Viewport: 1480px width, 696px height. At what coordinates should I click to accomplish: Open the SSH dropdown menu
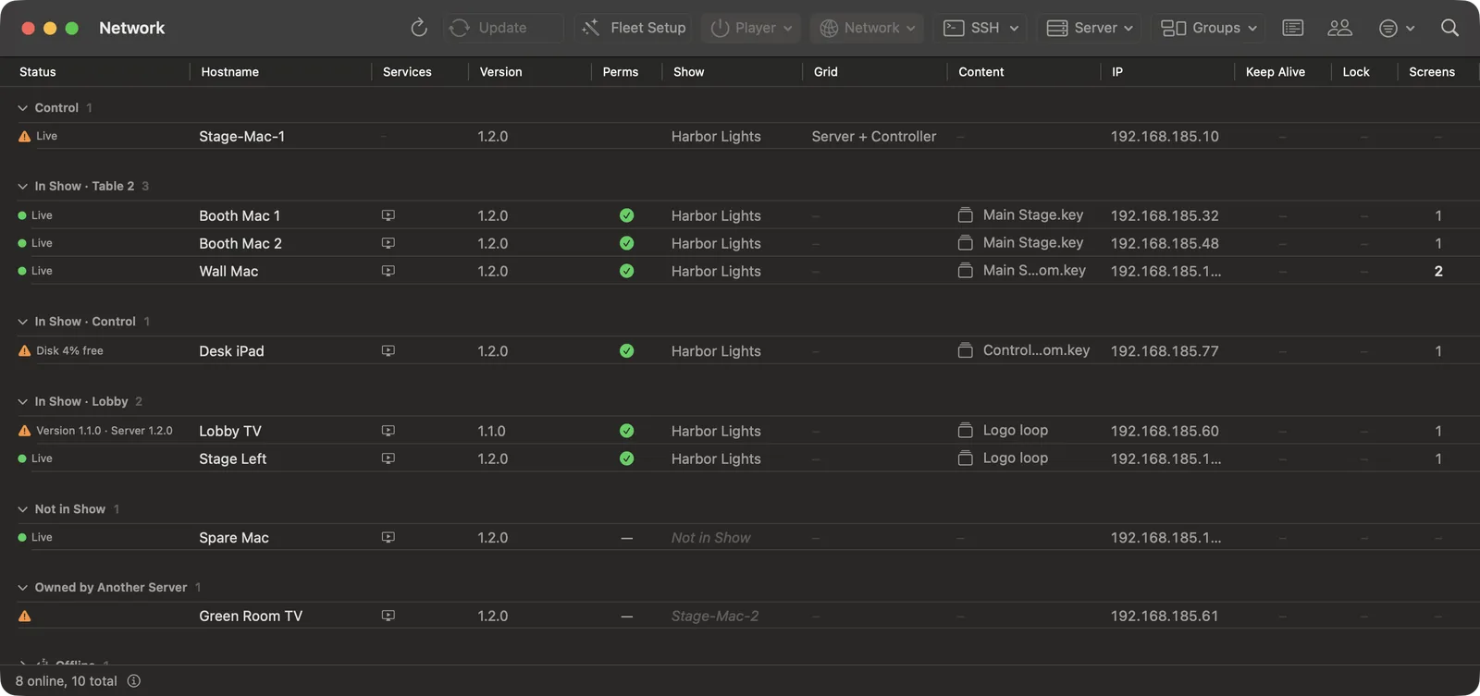tap(980, 28)
